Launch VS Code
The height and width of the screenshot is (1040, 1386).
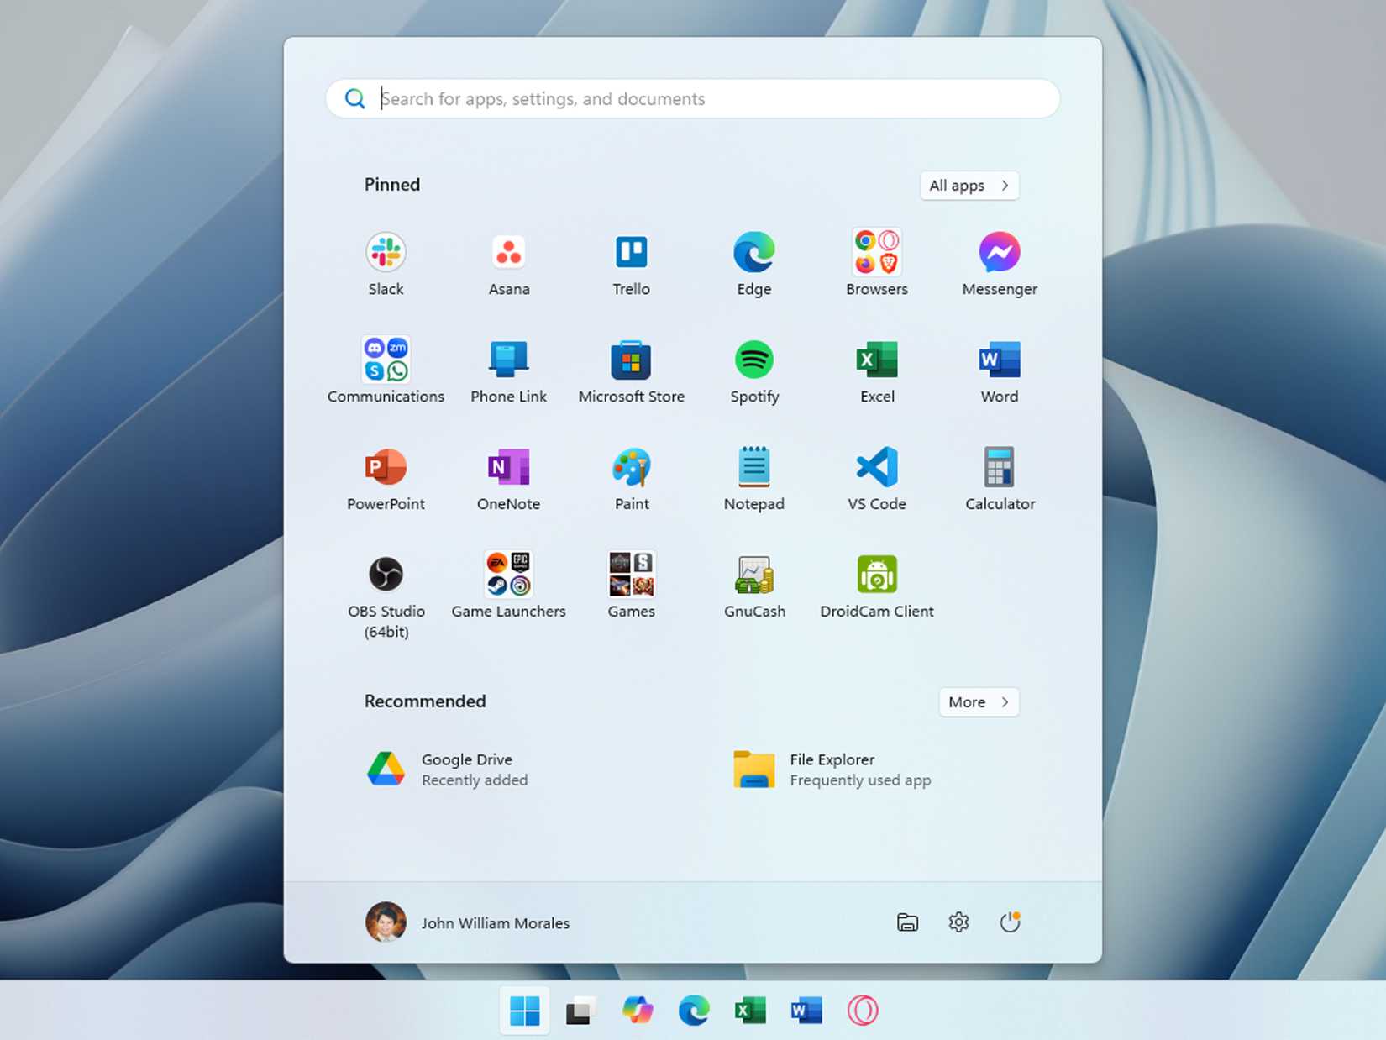coord(876,479)
